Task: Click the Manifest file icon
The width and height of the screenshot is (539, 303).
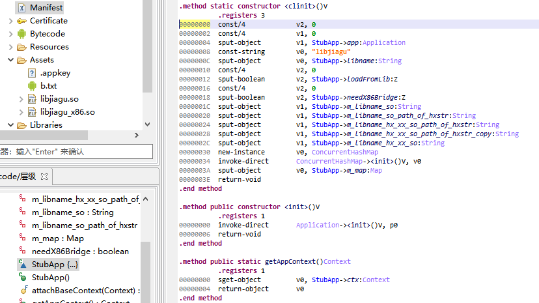Action: click(21, 8)
